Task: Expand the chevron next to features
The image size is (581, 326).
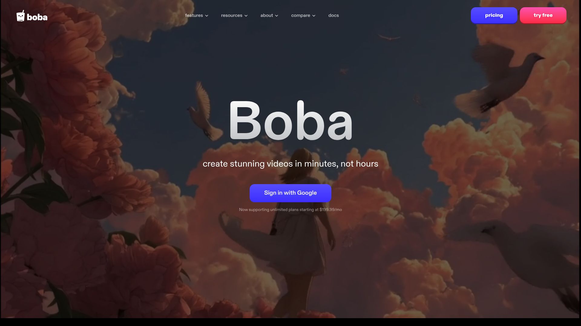Action: 207,16
